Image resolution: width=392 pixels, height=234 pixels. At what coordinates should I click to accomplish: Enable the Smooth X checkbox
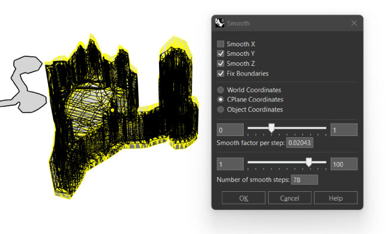(220, 44)
